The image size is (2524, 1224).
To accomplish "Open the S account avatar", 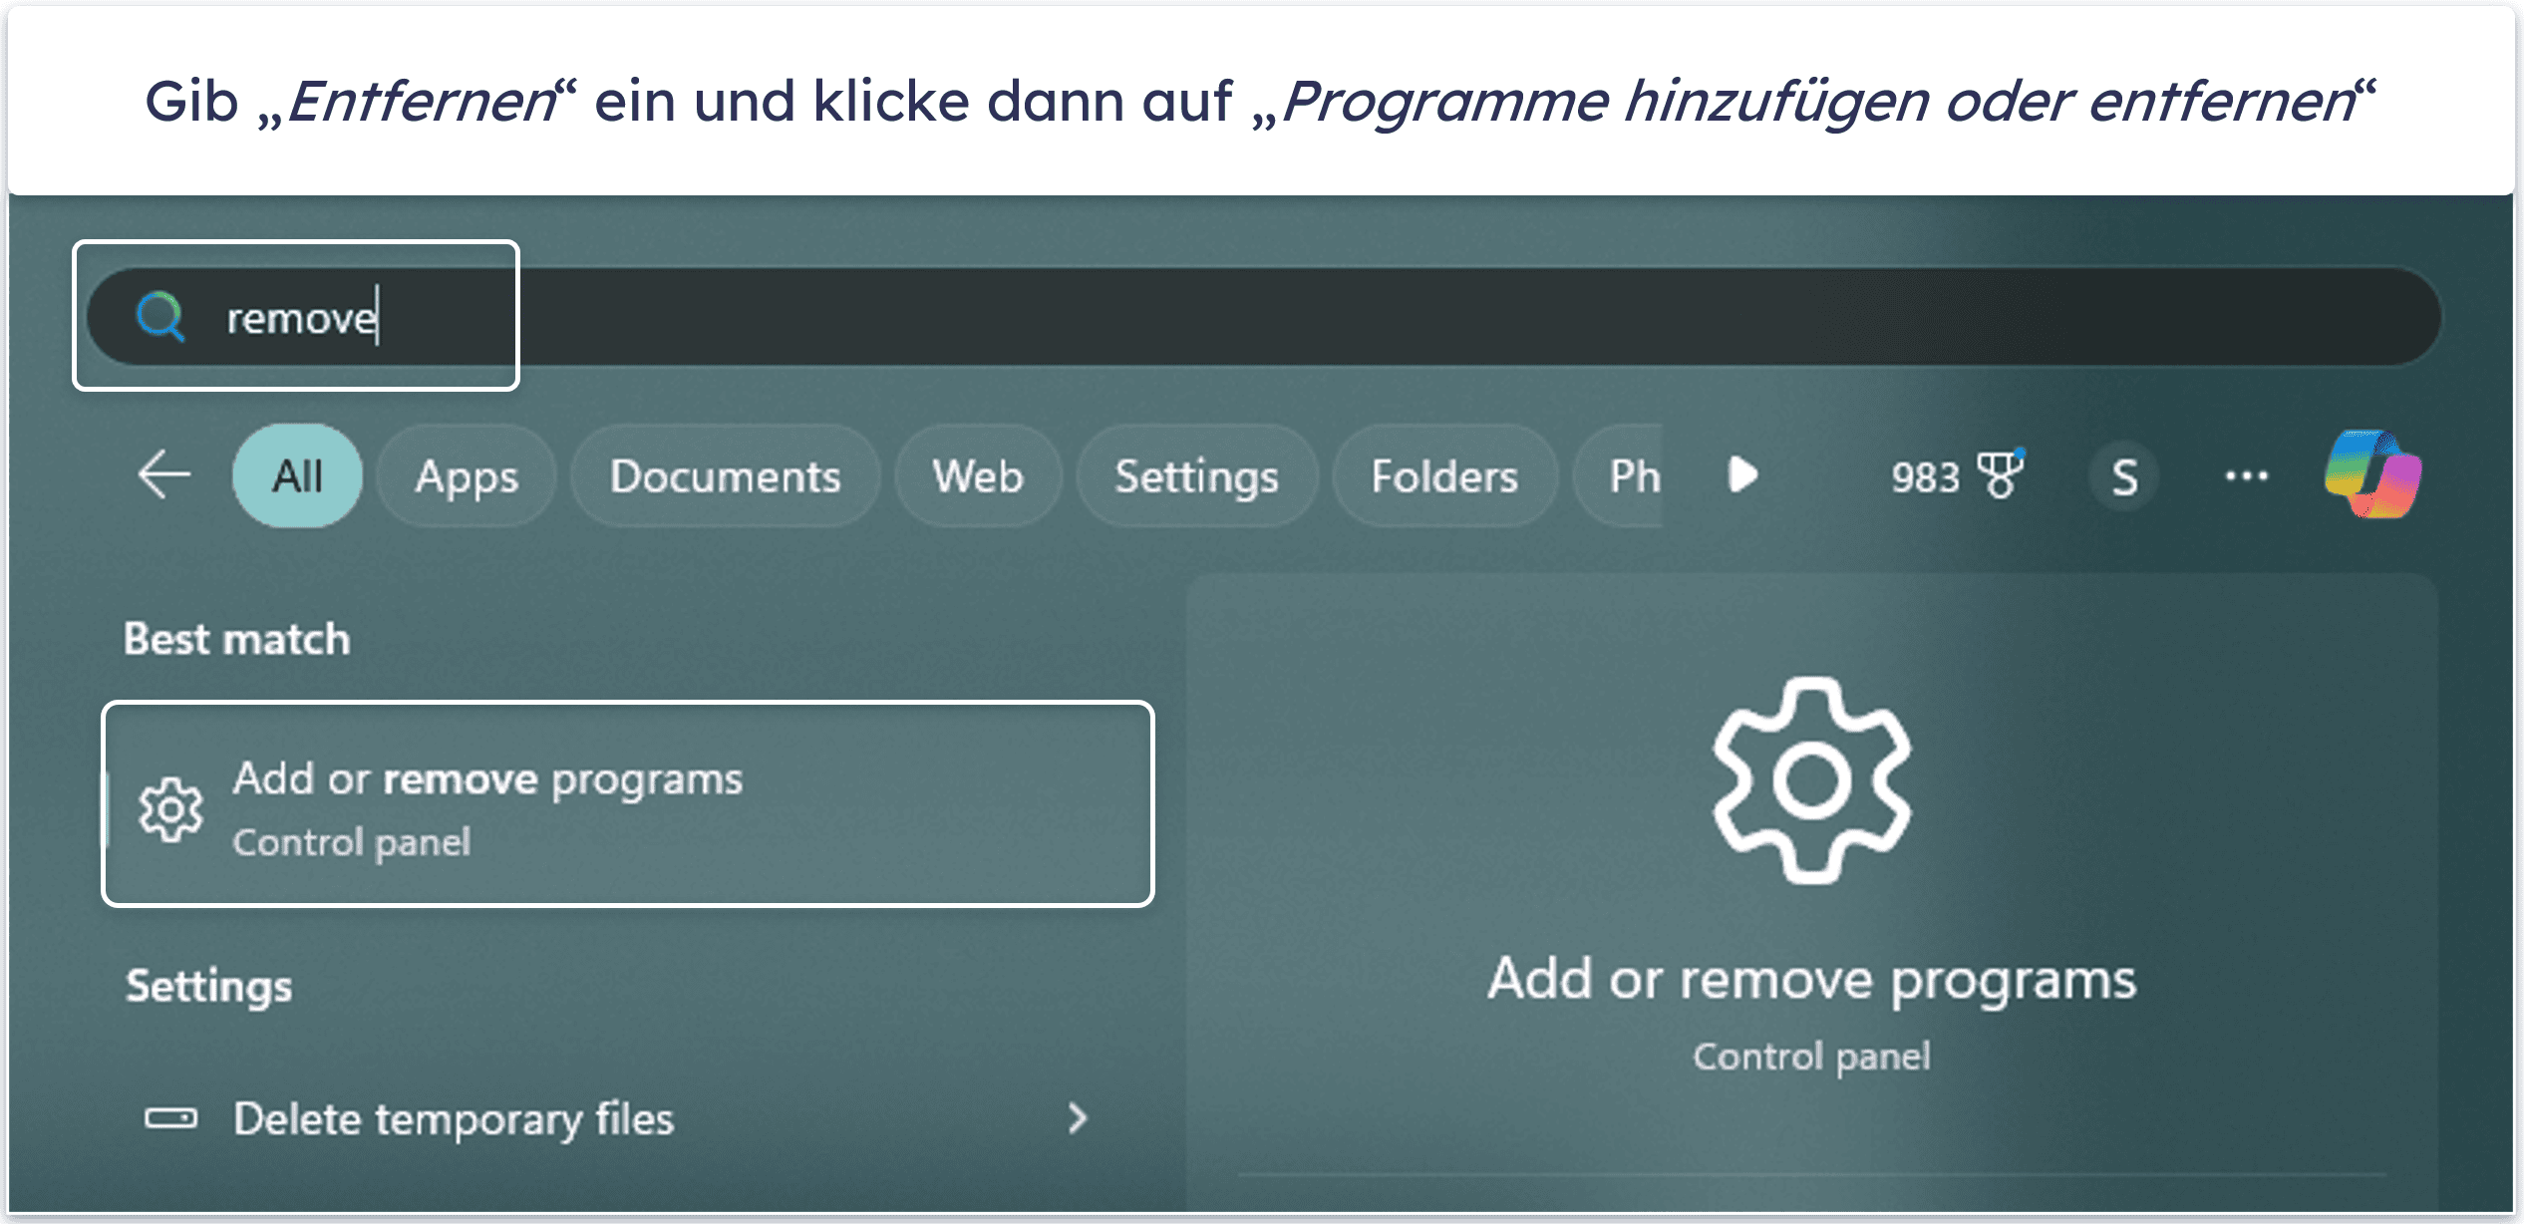I will point(2124,476).
